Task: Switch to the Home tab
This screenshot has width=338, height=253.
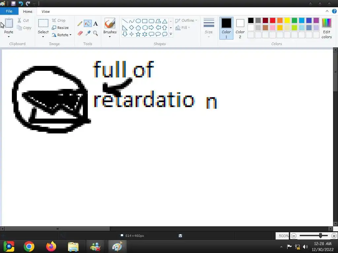Action: coord(28,12)
